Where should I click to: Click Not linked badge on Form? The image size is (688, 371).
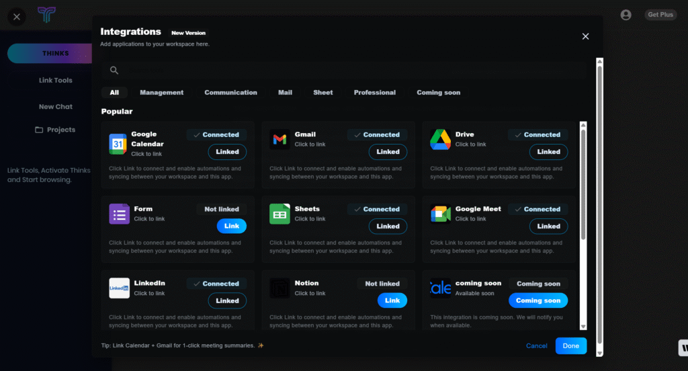coord(222,210)
